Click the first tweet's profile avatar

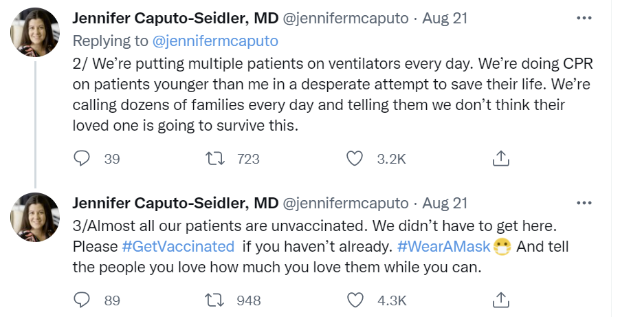click(34, 34)
